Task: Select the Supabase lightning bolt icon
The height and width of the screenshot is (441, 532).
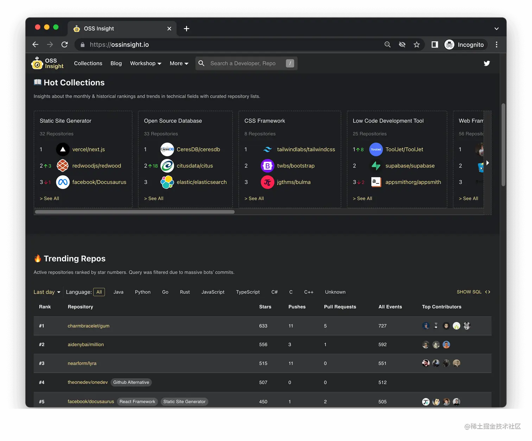Action: click(376, 165)
